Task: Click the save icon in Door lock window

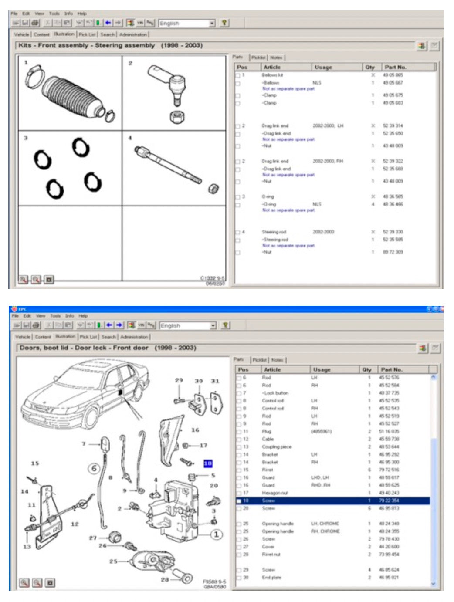Action: tap(26, 325)
